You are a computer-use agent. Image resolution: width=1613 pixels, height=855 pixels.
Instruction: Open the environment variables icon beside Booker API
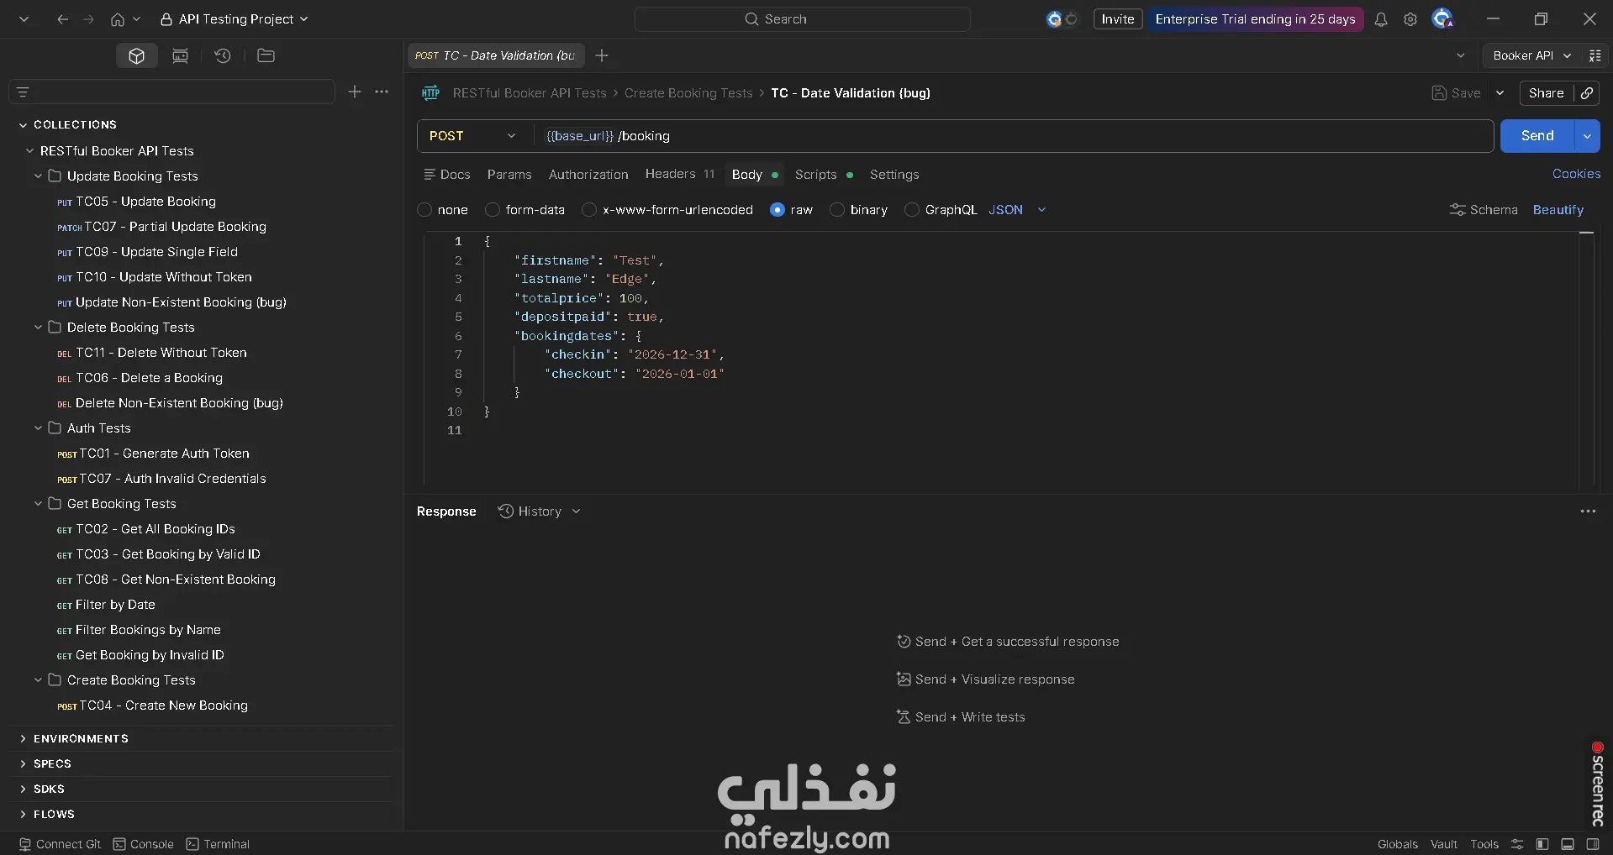pos(1595,55)
